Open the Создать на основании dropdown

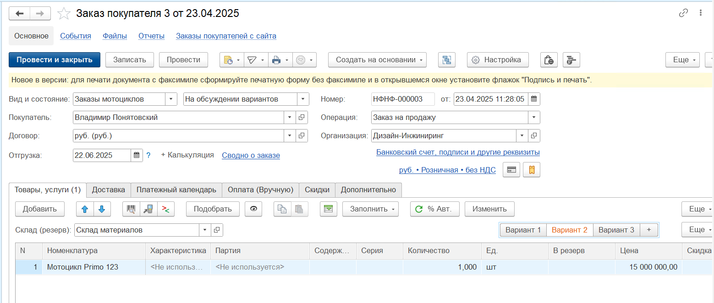tap(377, 60)
